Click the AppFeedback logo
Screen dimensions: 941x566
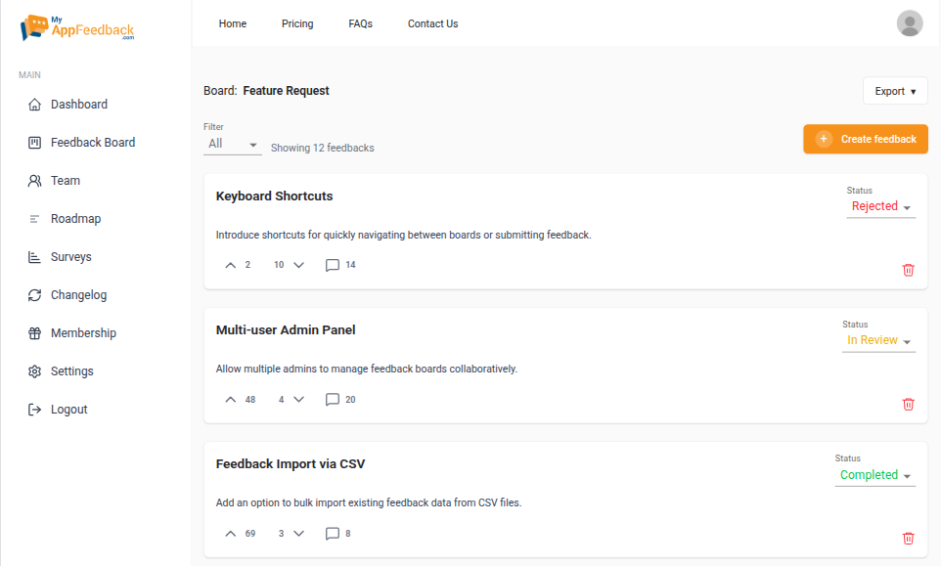76,28
